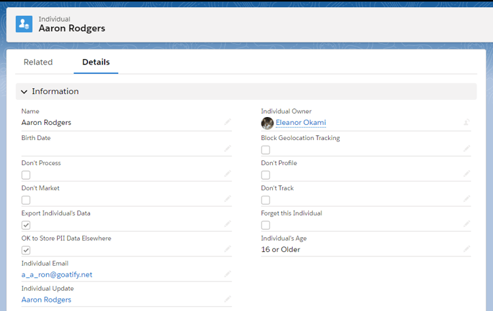This screenshot has width=493, height=311.
Task: Edit Individual Email pencil icon
Action: point(227,274)
